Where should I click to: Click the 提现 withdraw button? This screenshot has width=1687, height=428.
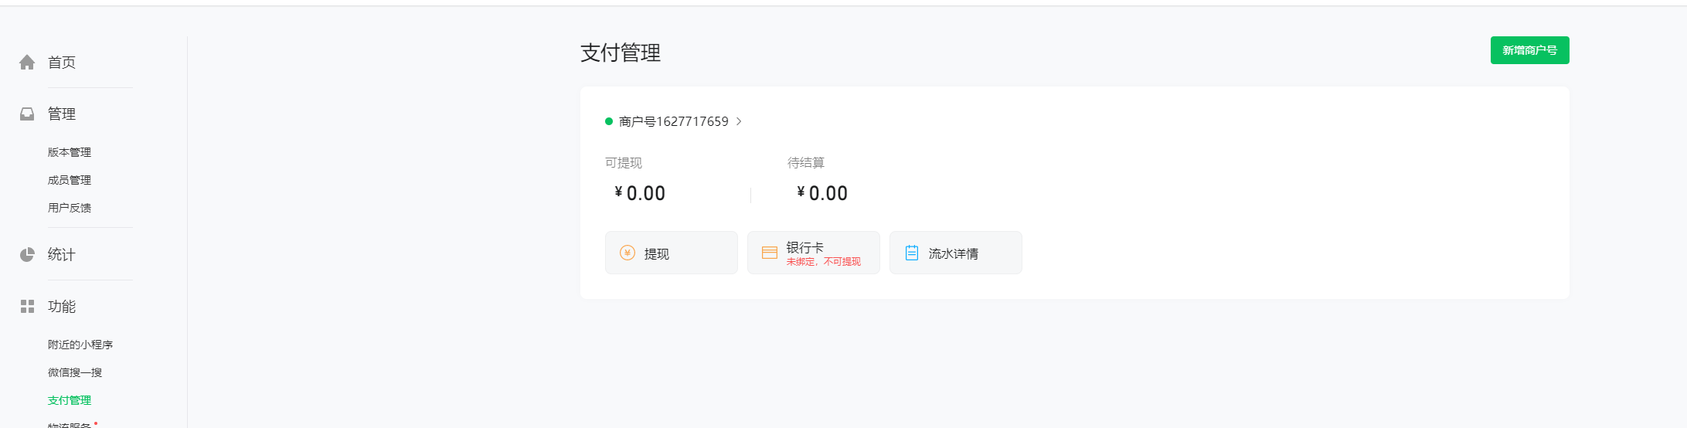click(x=671, y=253)
